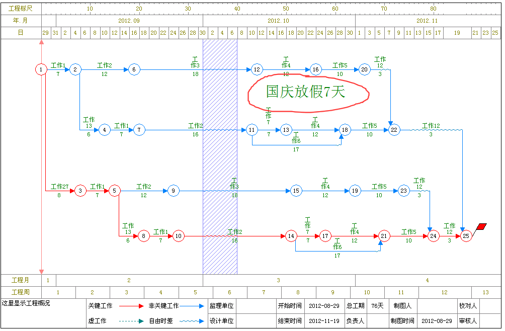Select node 7 circle
Screen dimensions: 505x331
pyautogui.click(x=139, y=130)
